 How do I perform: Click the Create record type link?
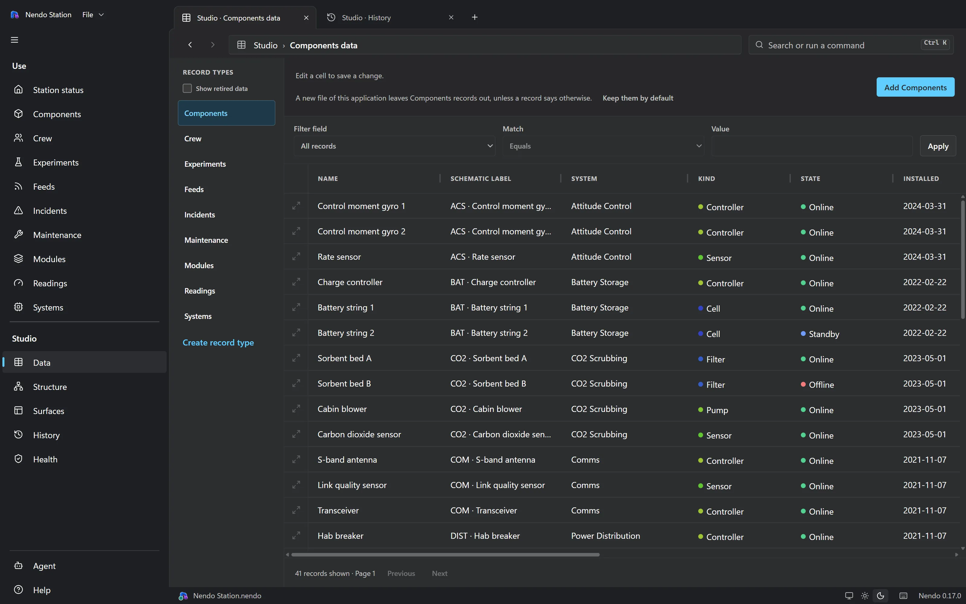[x=218, y=342]
